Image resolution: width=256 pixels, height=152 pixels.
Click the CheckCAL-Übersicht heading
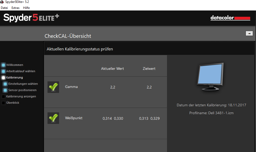point(68,36)
